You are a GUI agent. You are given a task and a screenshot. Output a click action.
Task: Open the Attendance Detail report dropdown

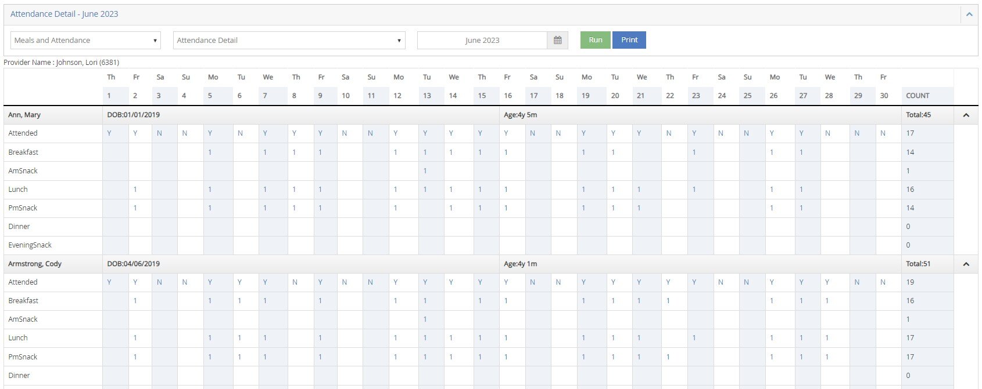(x=289, y=40)
